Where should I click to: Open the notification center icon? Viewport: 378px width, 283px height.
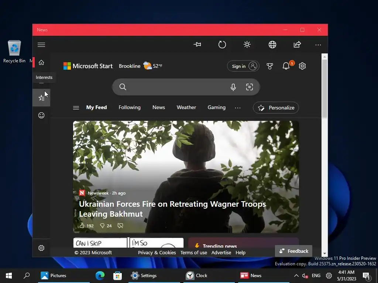(366, 276)
